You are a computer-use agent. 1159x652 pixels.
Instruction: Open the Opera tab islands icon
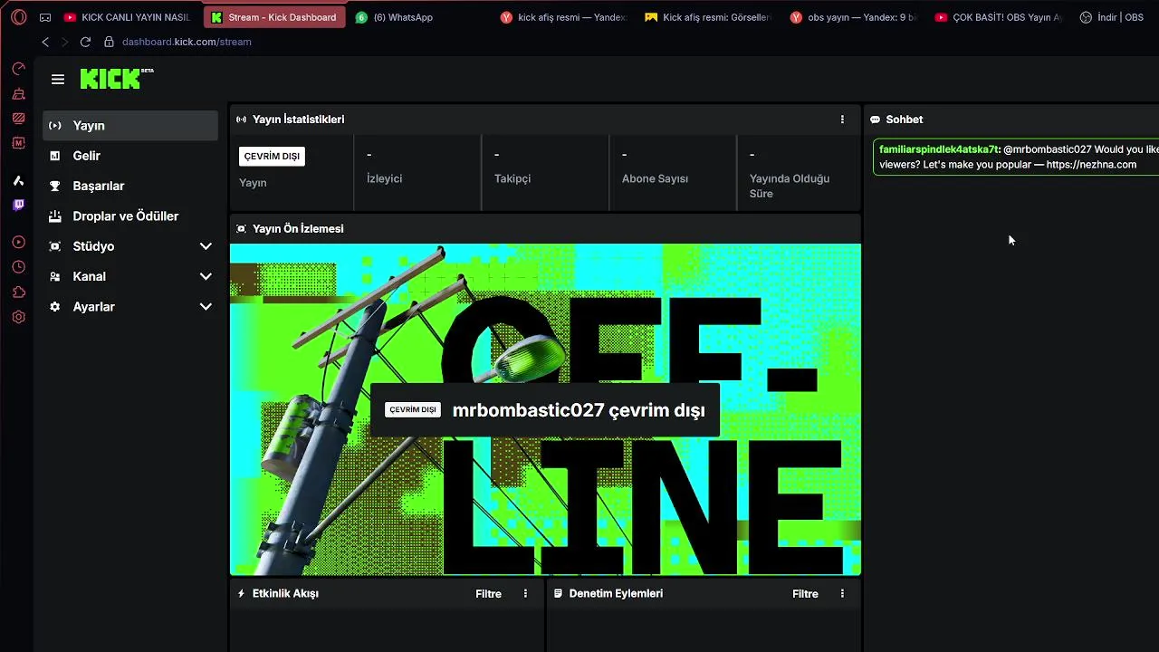coord(45,17)
